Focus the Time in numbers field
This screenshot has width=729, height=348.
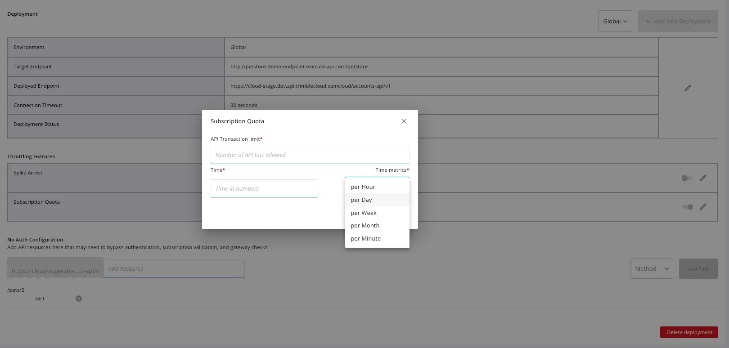[x=264, y=188]
